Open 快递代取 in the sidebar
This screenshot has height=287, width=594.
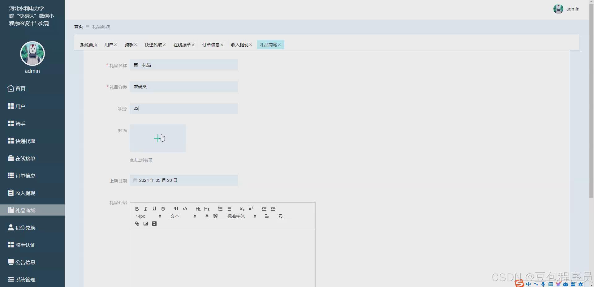pos(32,141)
